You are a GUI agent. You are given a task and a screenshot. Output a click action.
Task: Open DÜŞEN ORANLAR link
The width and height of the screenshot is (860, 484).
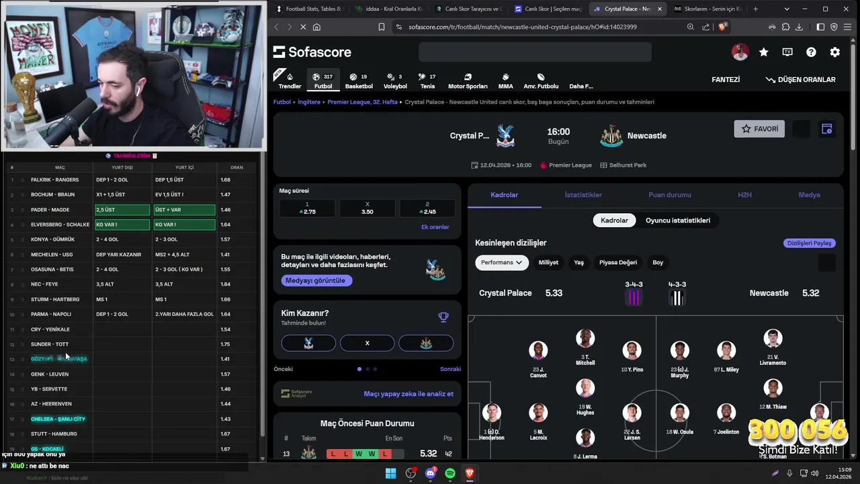(800, 79)
